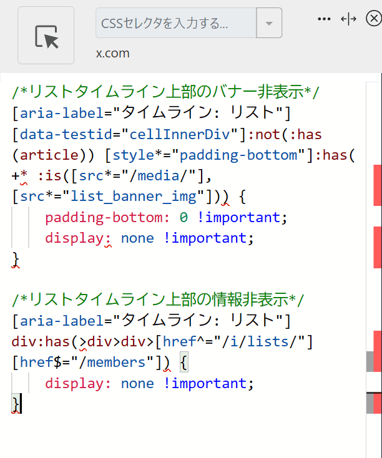Click the topmost red error marker in scrollbar
Screen dimensions: 382x458
[x=377, y=185]
